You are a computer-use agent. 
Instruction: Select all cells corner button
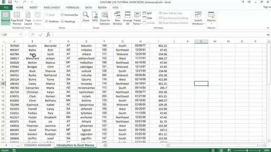tap(3, 41)
